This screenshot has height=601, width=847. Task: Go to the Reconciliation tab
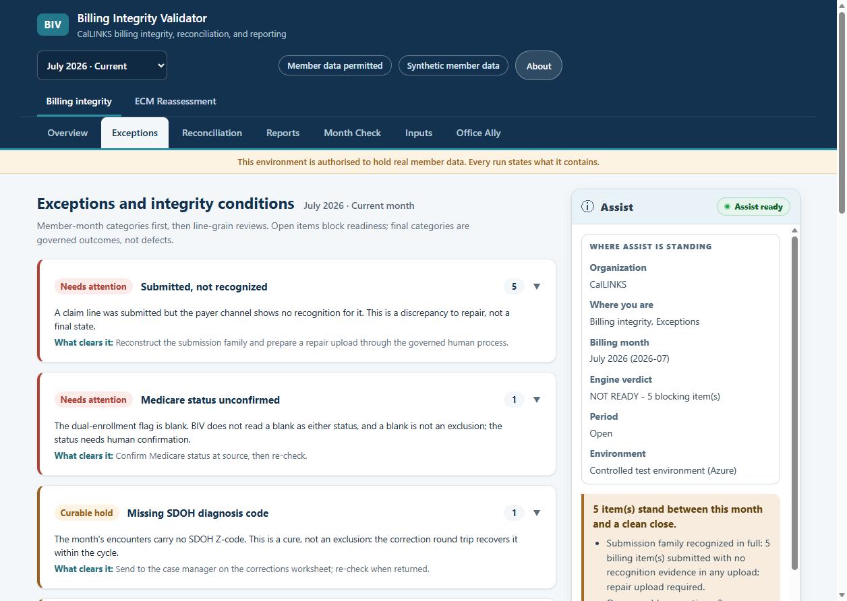pyautogui.click(x=212, y=133)
